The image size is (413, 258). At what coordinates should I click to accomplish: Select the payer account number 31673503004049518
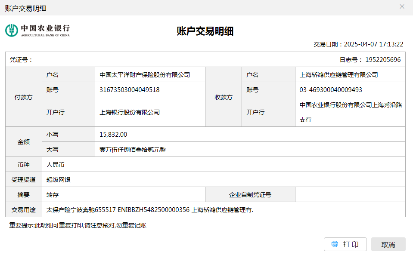pyautogui.click(x=130, y=90)
